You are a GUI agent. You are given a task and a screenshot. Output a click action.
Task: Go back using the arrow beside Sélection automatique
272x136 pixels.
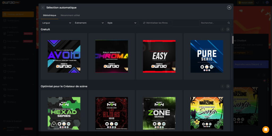click(43, 7)
